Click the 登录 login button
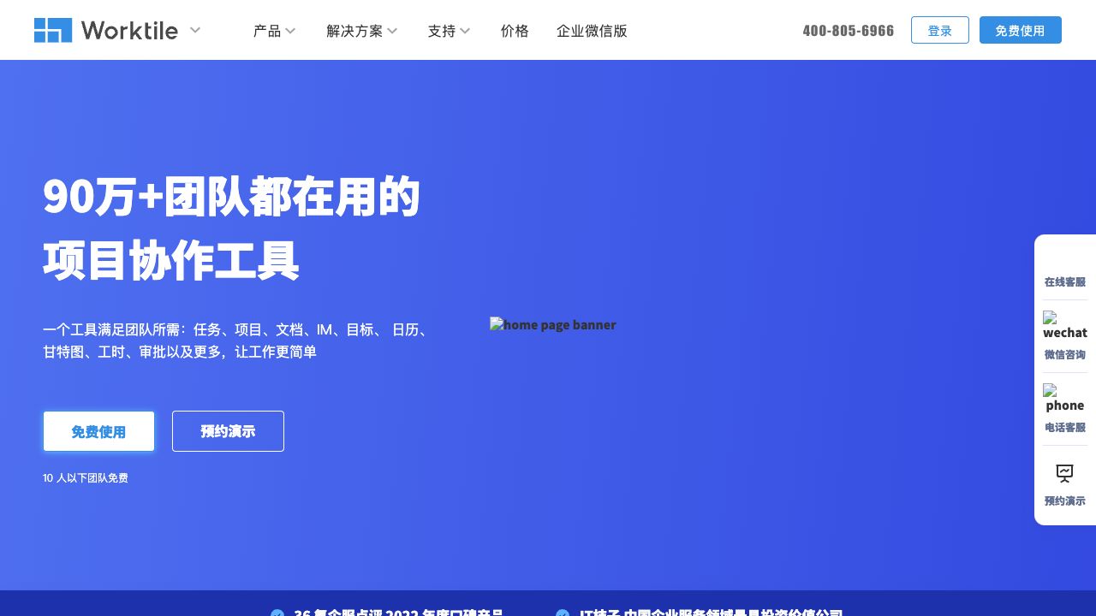The height and width of the screenshot is (616, 1096). 939,30
